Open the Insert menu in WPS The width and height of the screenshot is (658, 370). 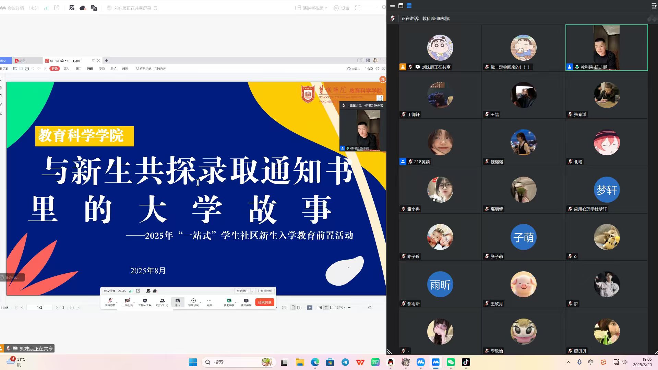66,69
